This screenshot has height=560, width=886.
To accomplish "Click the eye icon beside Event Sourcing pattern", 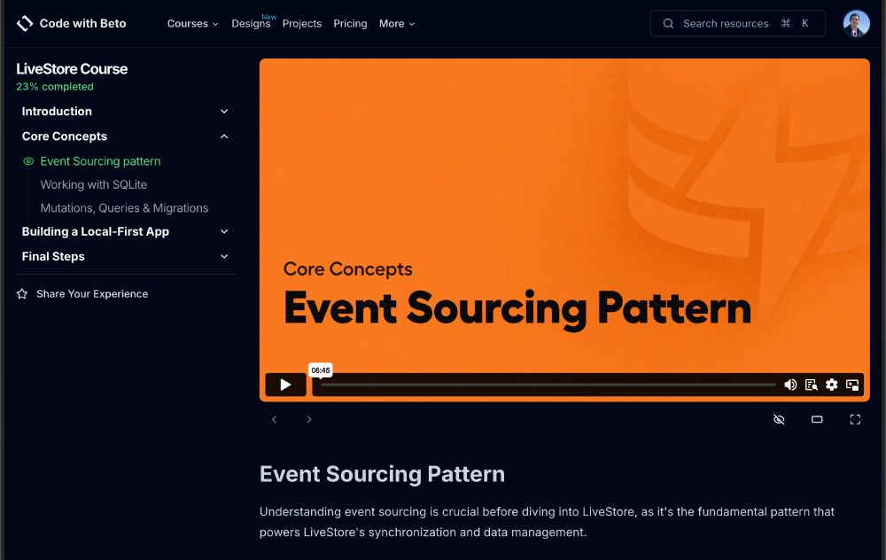I will pyautogui.click(x=28, y=161).
